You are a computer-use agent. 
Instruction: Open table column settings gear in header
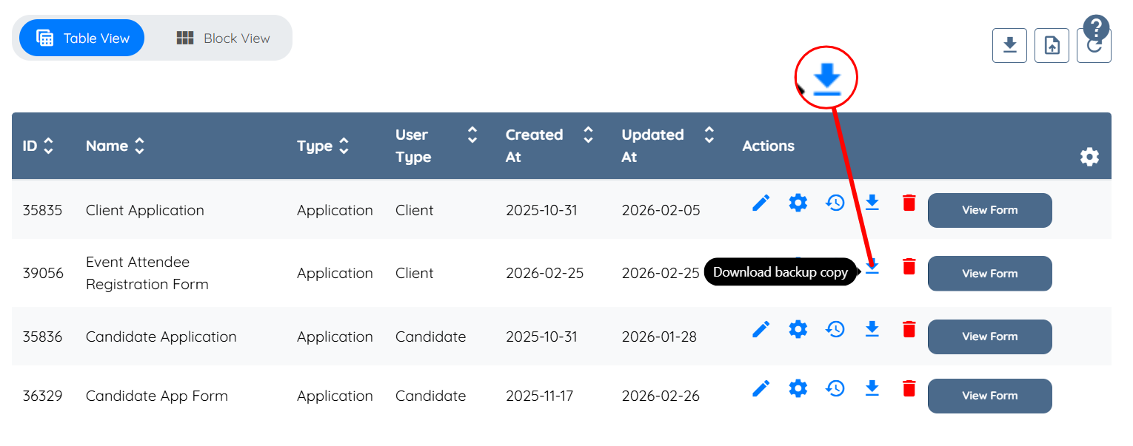[1089, 157]
